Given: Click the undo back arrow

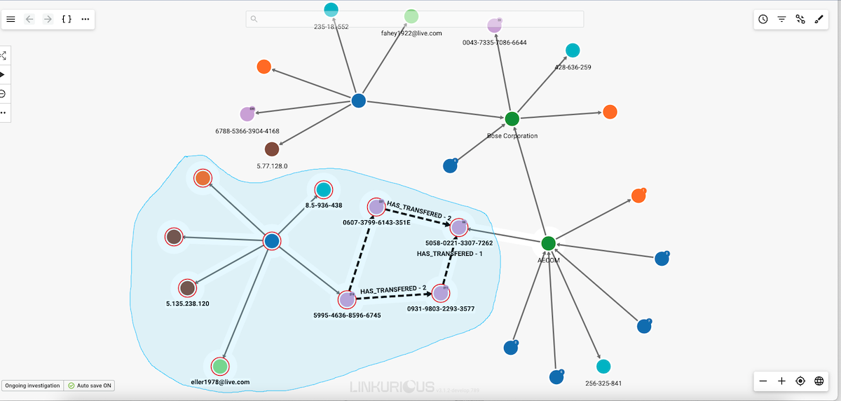Looking at the screenshot, I should point(29,19).
